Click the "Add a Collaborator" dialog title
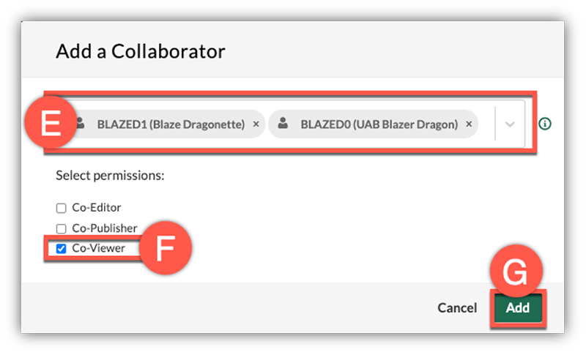586x355 pixels. point(141,51)
